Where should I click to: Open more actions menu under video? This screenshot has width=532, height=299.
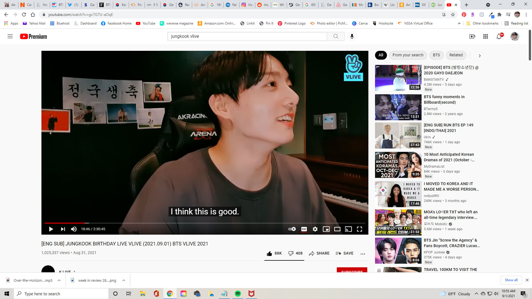(363, 253)
